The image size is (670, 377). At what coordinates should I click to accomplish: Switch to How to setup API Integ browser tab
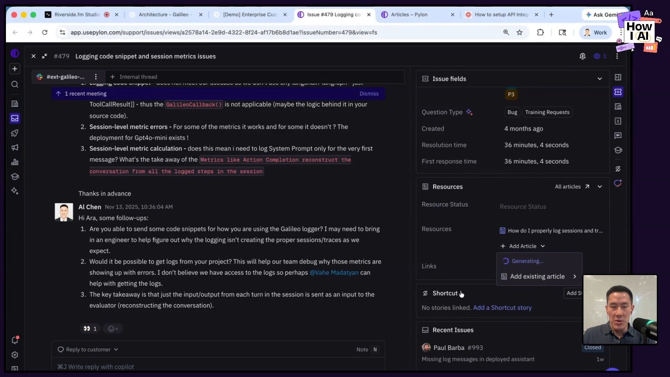[x=501, y=15]
